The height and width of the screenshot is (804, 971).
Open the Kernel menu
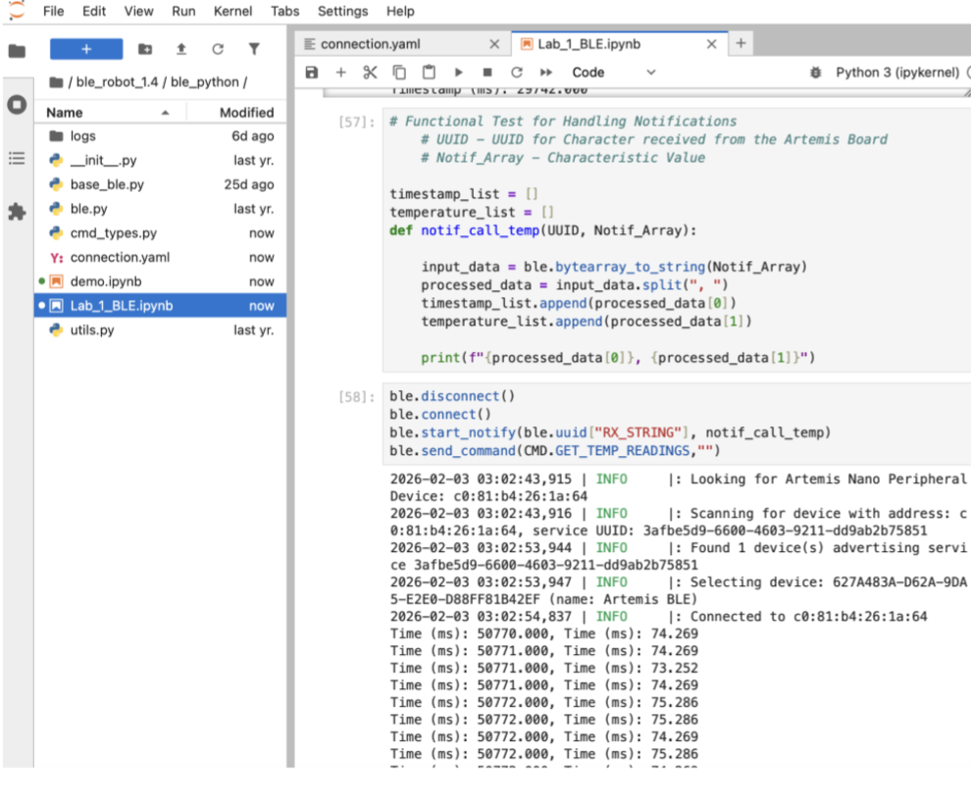(x=231, y=11)
